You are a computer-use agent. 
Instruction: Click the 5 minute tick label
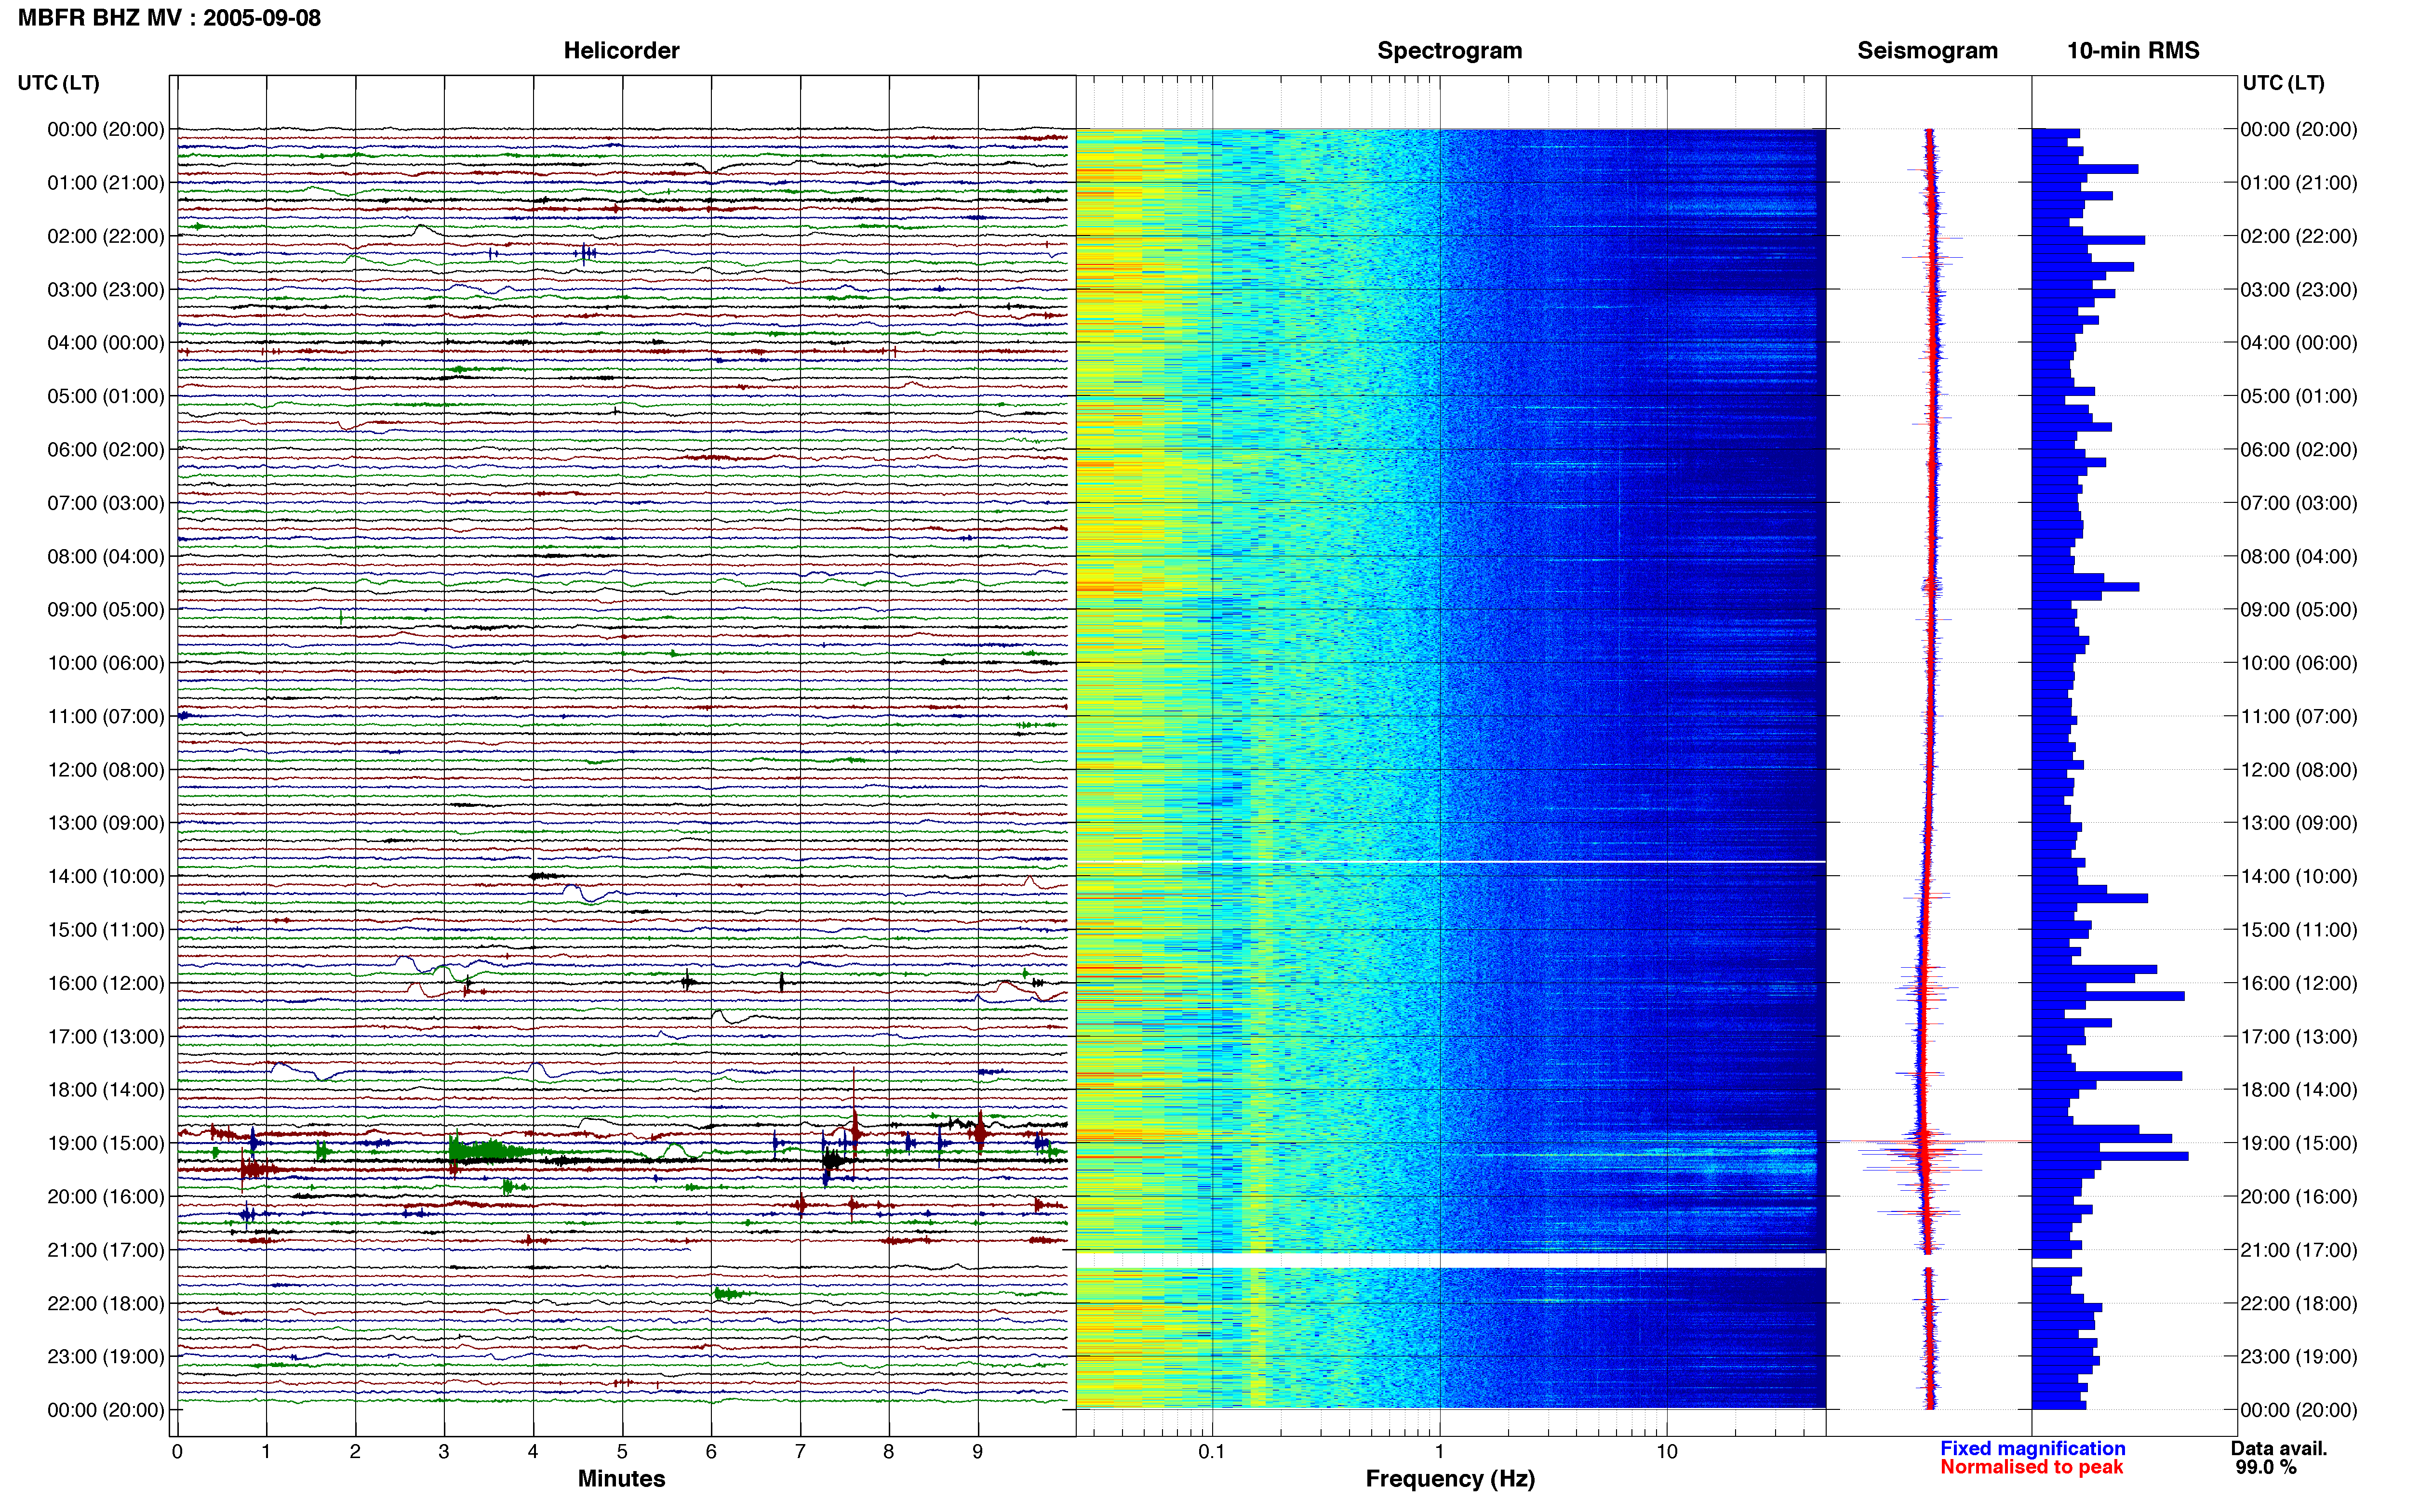tap(622, 1452)
